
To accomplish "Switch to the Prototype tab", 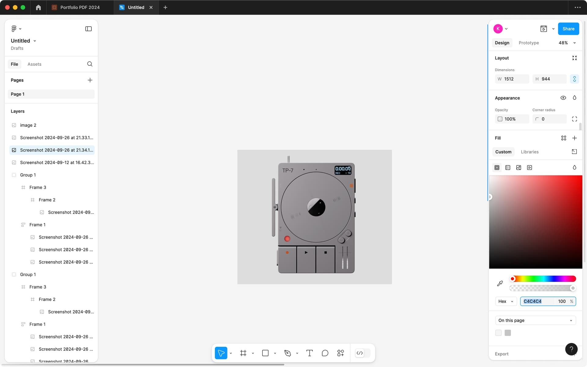I will click(529, 43).
